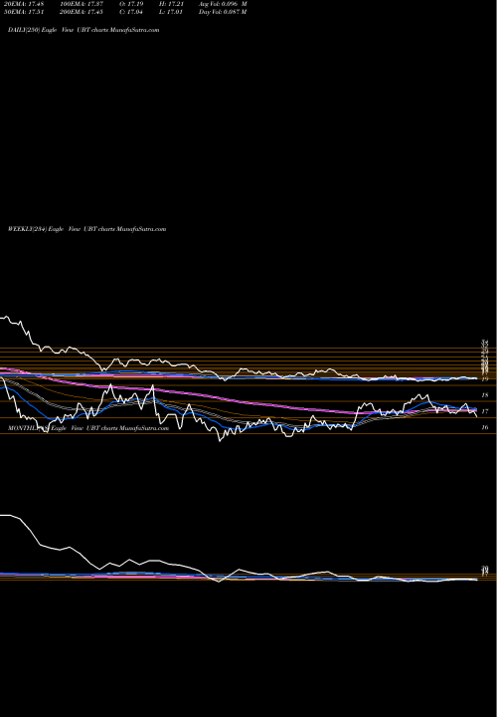Click the DAILY(250) Eagle View chart title
The image size is (497, 717).
tap(83, 30)
